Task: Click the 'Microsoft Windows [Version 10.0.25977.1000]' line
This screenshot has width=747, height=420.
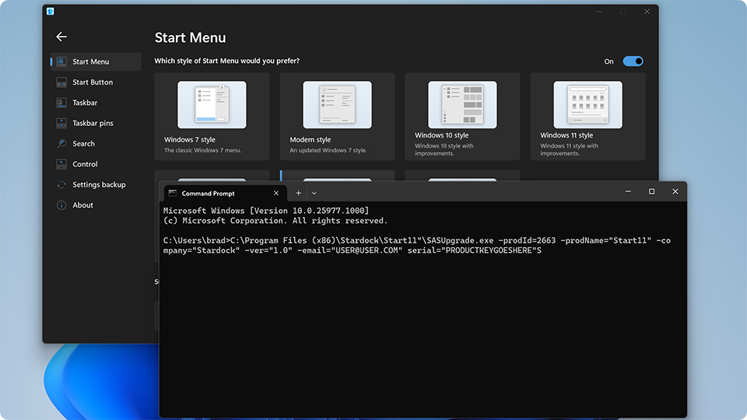Action: pyautogui.click(x=266, y=211)
